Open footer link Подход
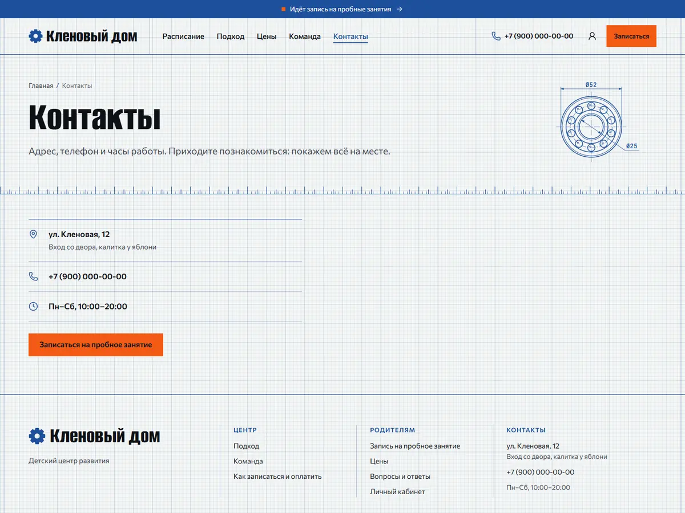 [246, 446]
